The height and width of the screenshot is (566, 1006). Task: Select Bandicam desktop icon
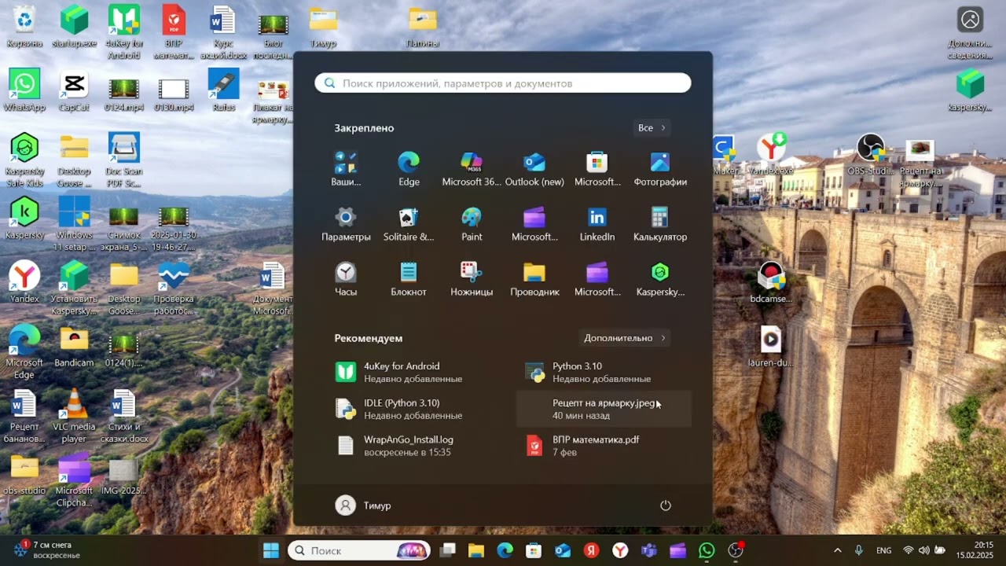point(74,347)
